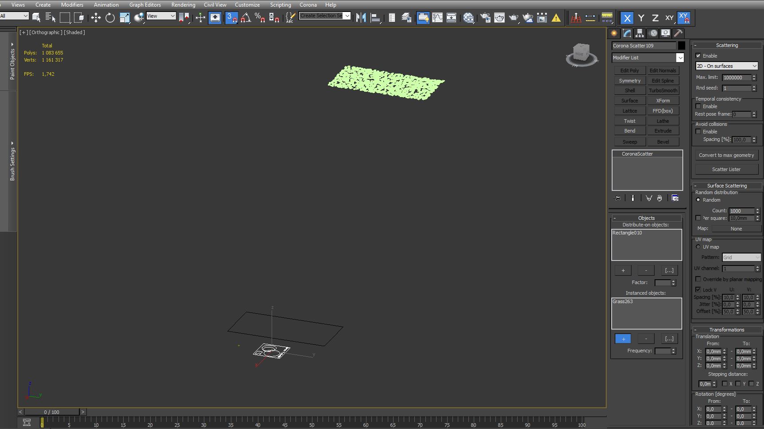
Task: Switch to the Utilities hammer tab
Action: (x=678, y=33)
